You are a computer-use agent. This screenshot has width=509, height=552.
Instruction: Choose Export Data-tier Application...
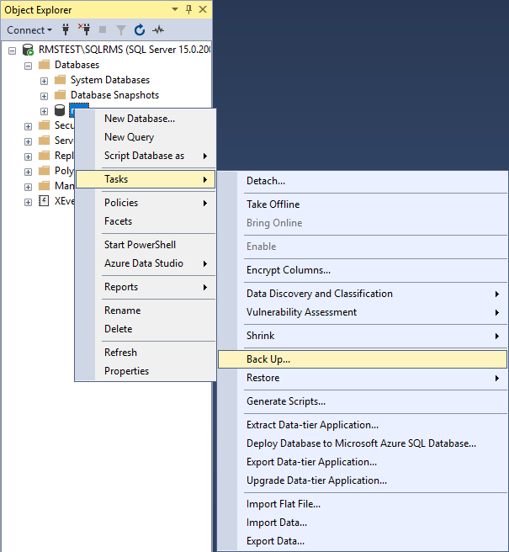point(363,462)
